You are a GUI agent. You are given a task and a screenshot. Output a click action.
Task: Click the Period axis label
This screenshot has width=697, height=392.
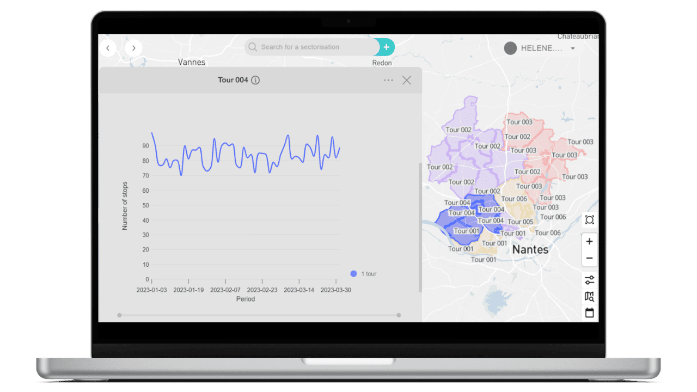(x=246, y=299)
